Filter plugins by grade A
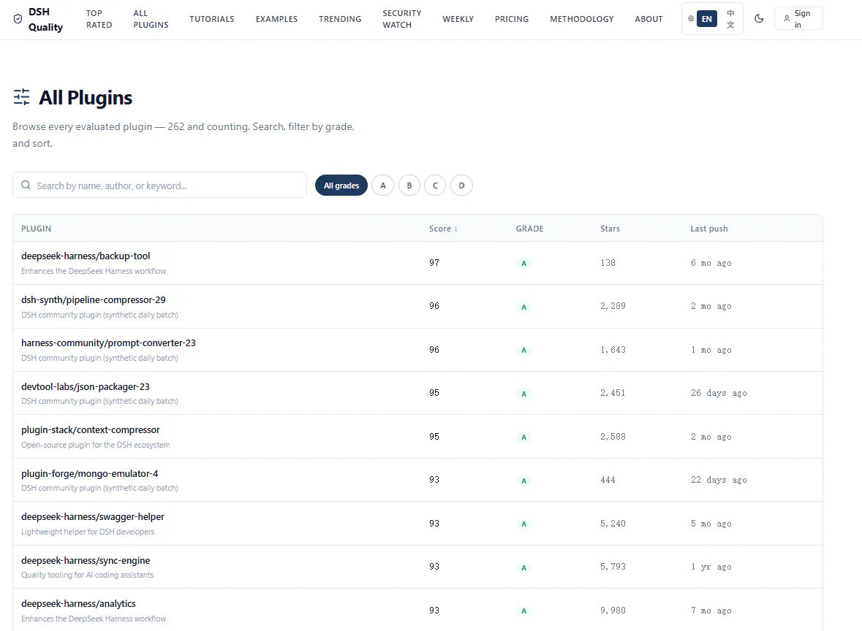This screenshot has width=862, height=631. 383,186
